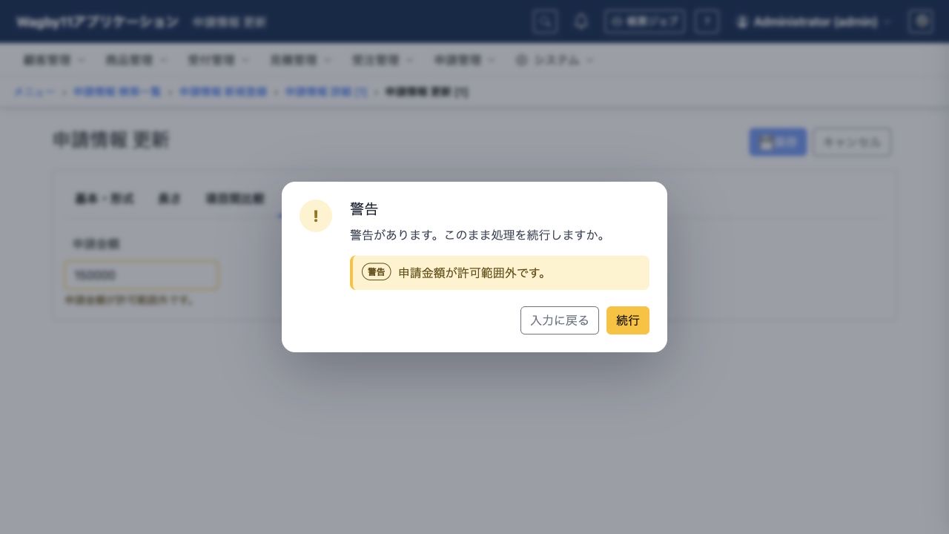Image resolution: width=949 pixels, height=534 pixels.
Task: Click the yellow exclamation warning icon
Action: 316,216
